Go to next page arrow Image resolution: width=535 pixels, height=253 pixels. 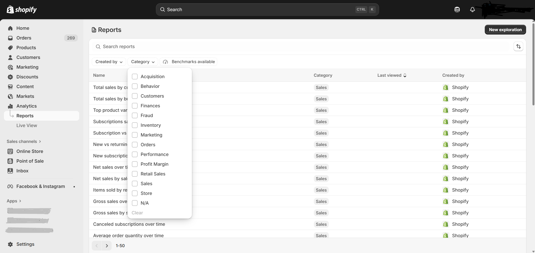107,246
